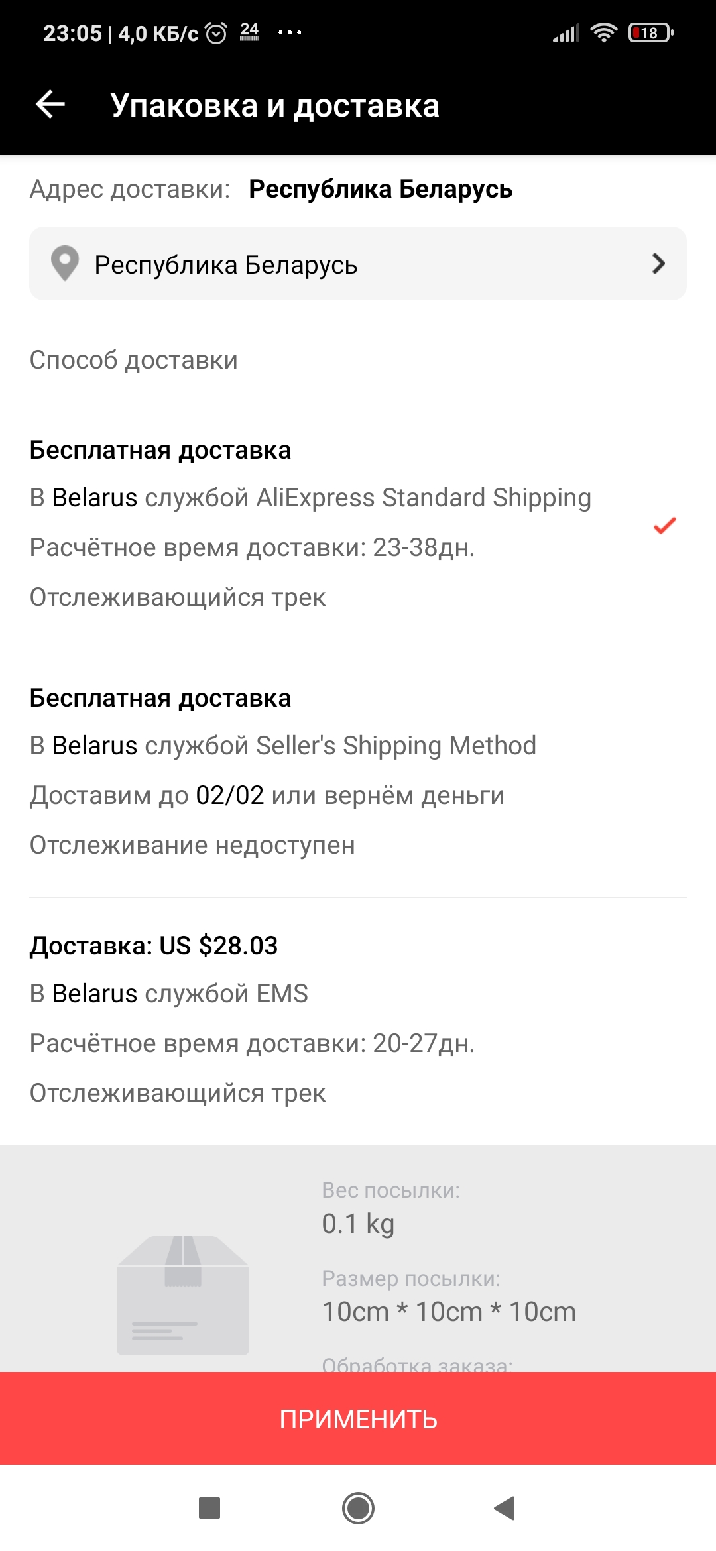Tap Android recent apps square button
Viewport: 716px width, 1551px height.
209,1508
